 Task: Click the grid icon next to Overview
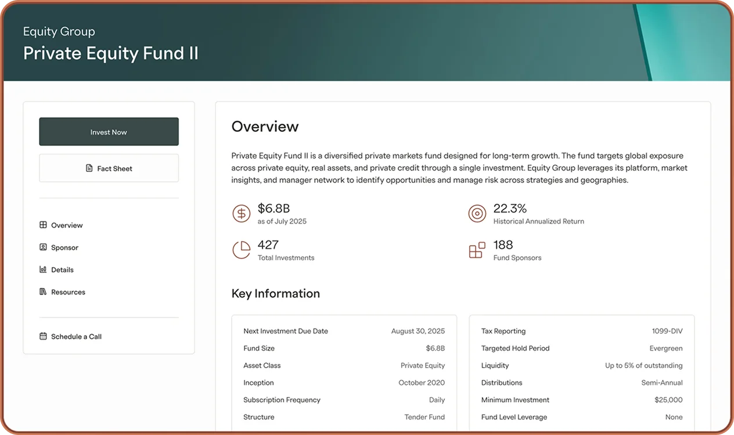tap(42, 225)
